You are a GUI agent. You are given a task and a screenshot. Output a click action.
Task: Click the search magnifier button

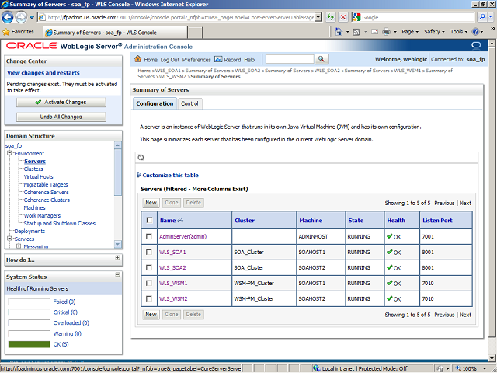321,59
